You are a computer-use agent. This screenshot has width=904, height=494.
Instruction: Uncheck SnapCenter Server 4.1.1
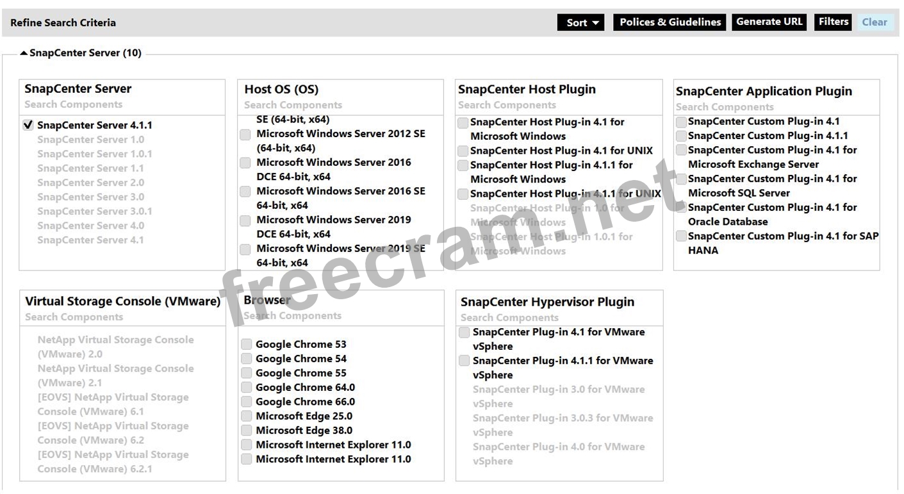coord(28,125)
